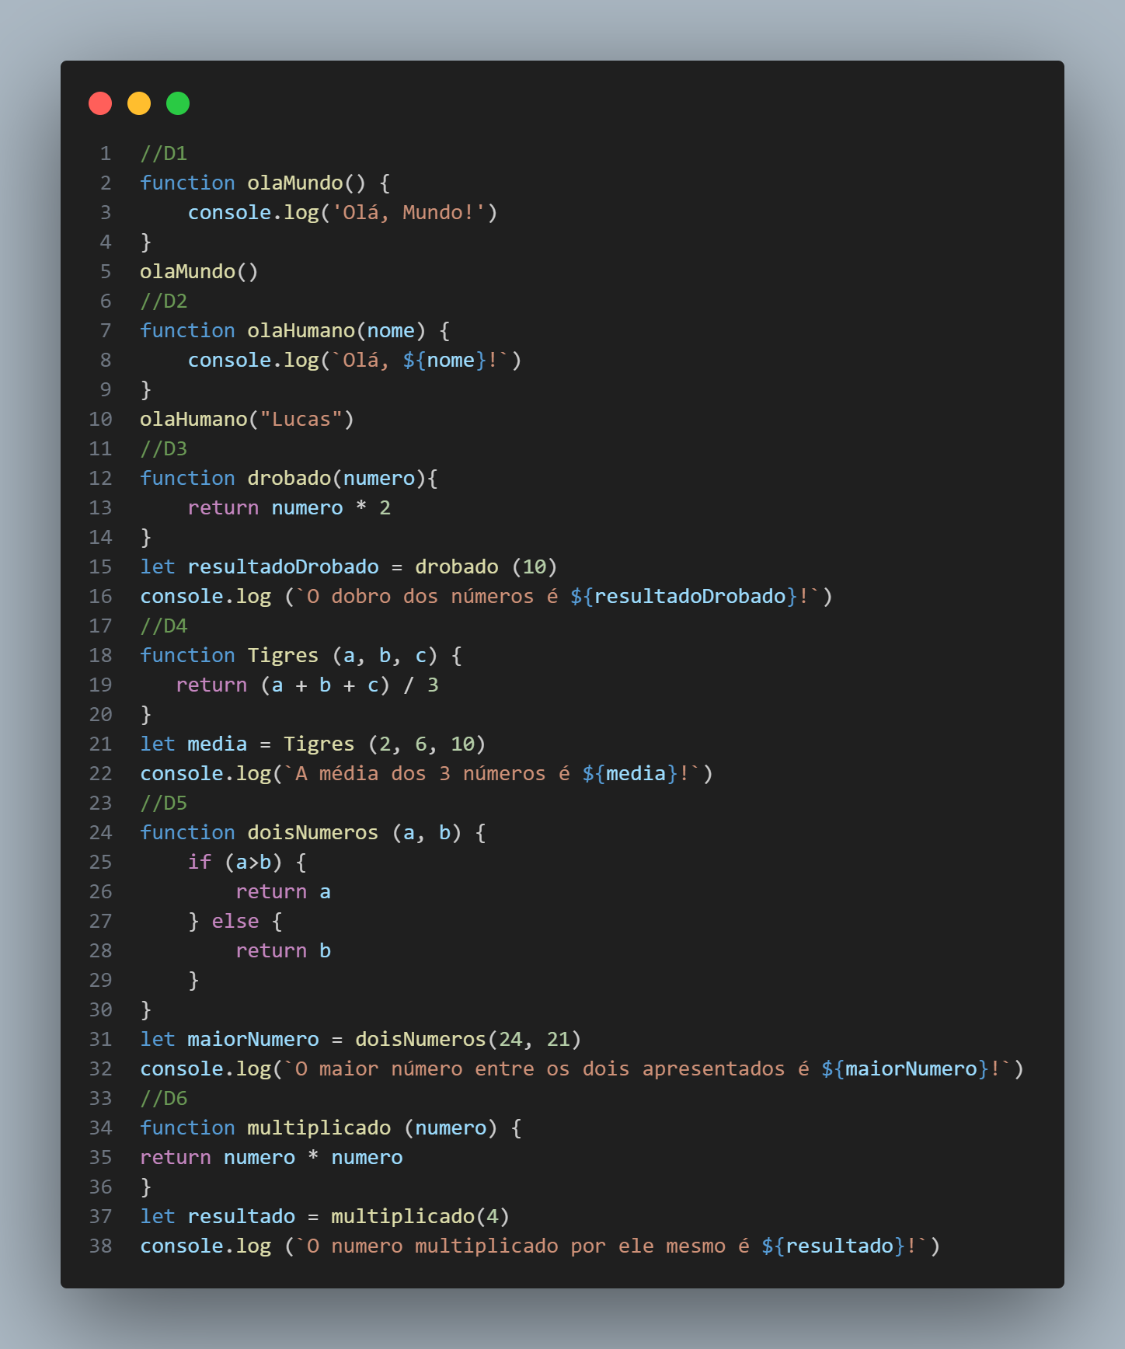Click 'return numero * numero' on line 35
The image size is (1125, 1349).
(271, 1157)
